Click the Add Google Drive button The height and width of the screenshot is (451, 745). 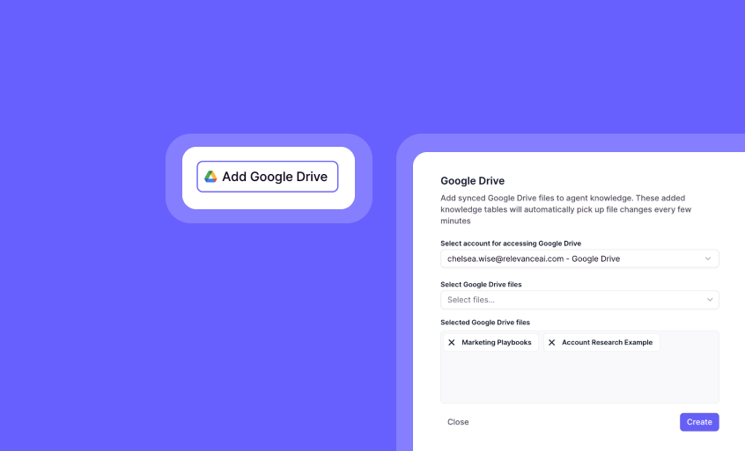tap(268, 177)
